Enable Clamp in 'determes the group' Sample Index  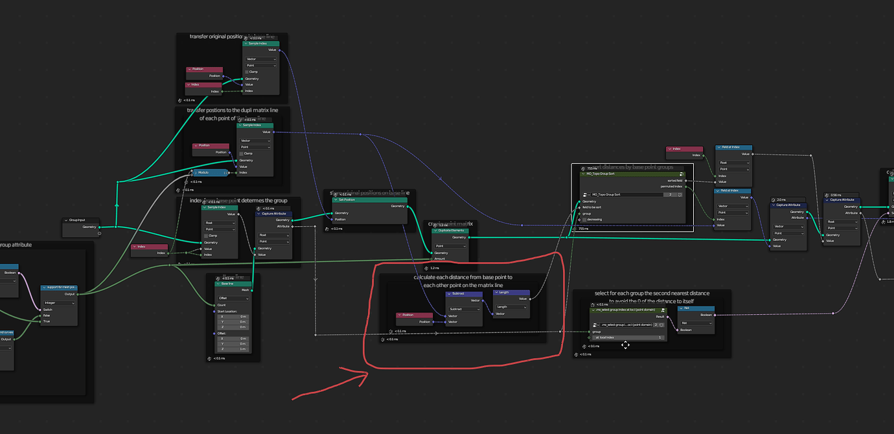pos(207,236)
